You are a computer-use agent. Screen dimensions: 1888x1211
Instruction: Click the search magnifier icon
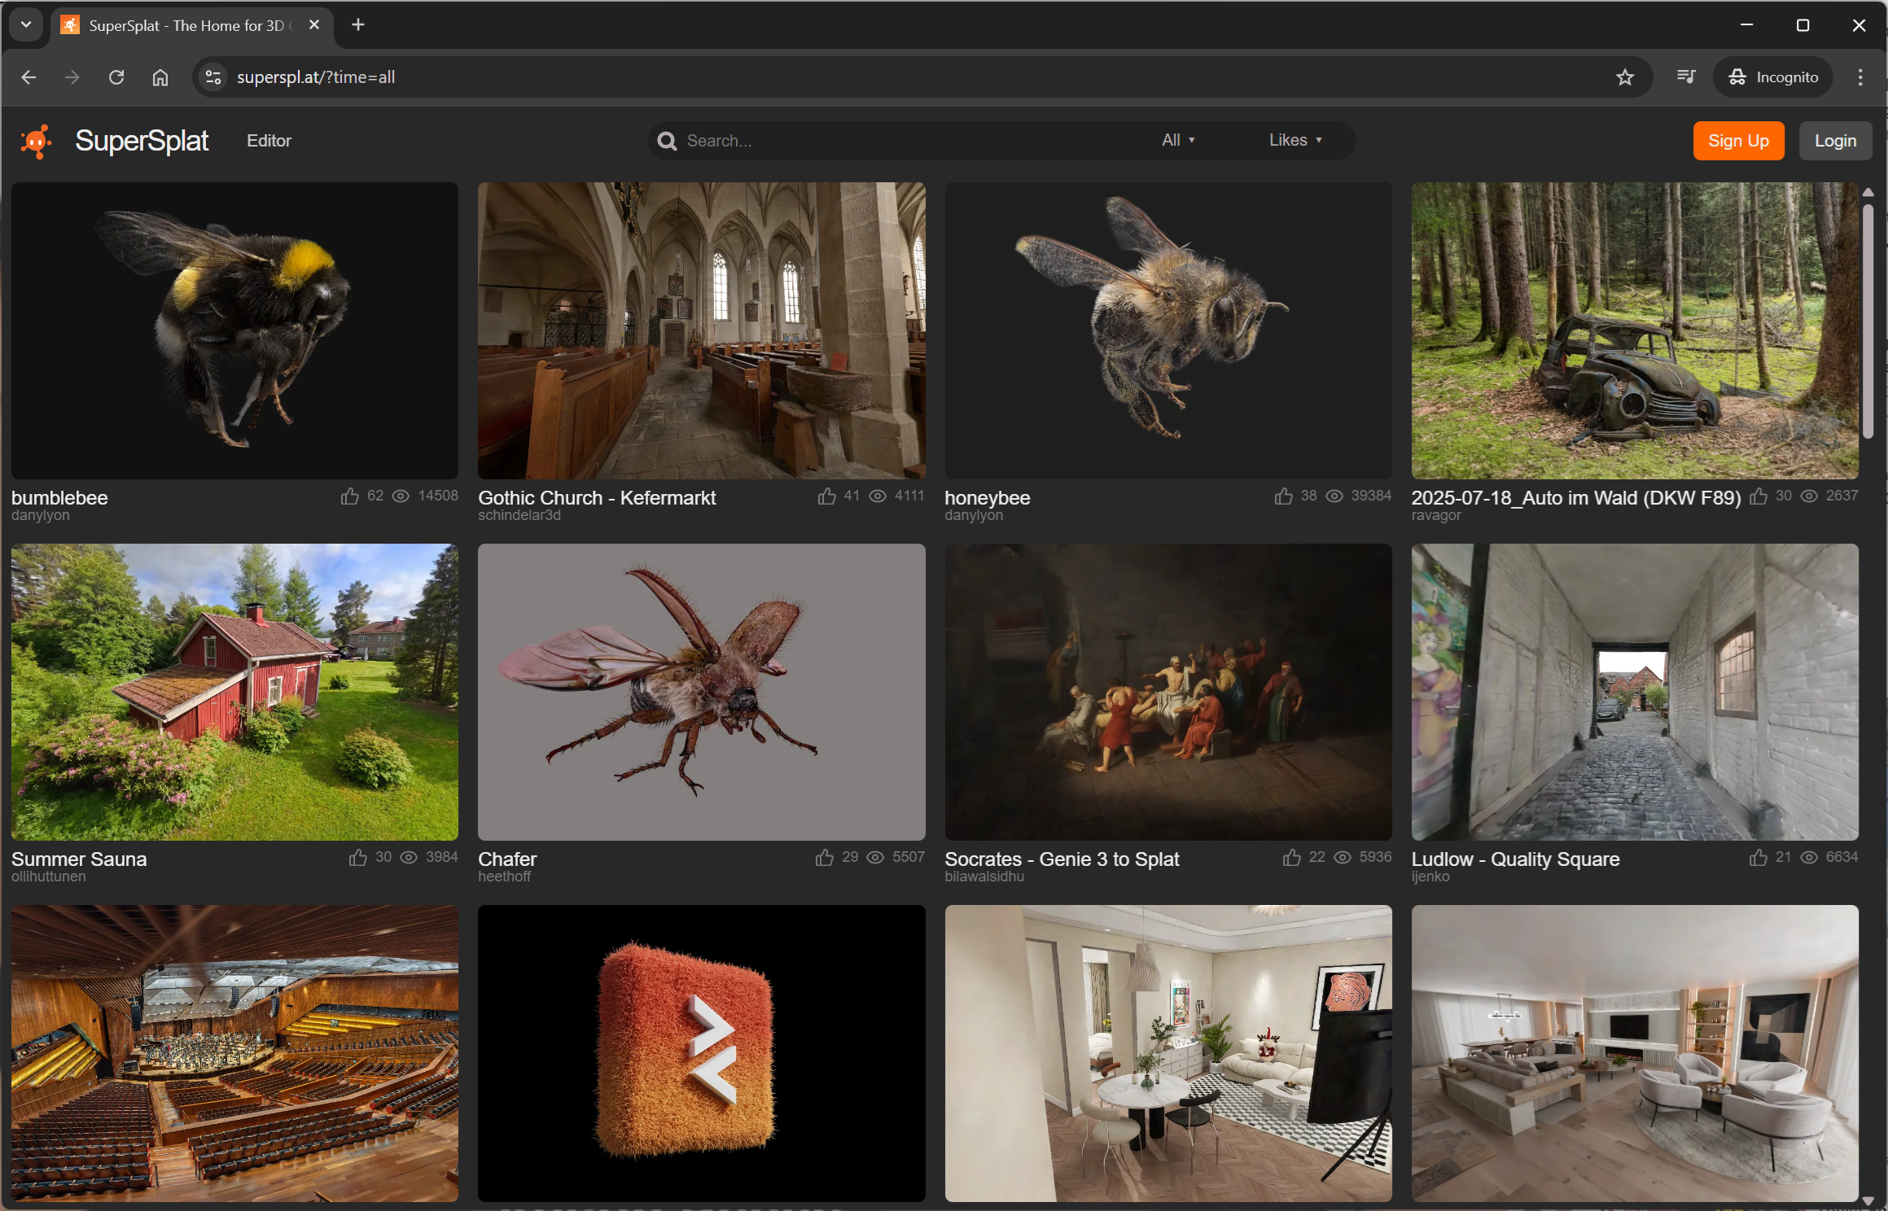tap(667, 142)
